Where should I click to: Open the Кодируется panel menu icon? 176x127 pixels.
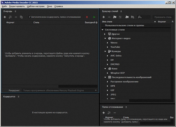[x=18, y=97]
